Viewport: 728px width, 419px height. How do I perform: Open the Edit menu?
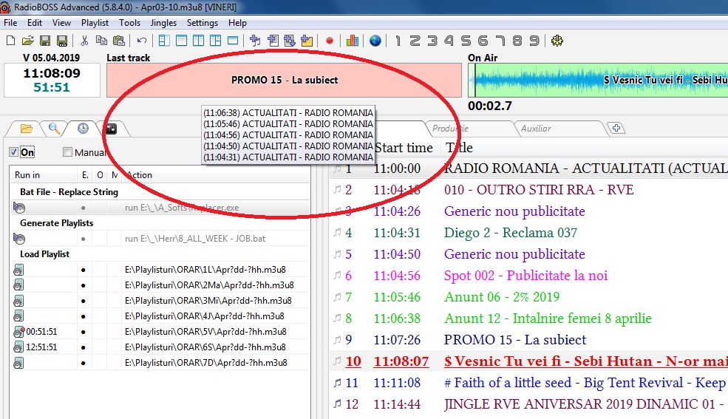click(34, 23)
